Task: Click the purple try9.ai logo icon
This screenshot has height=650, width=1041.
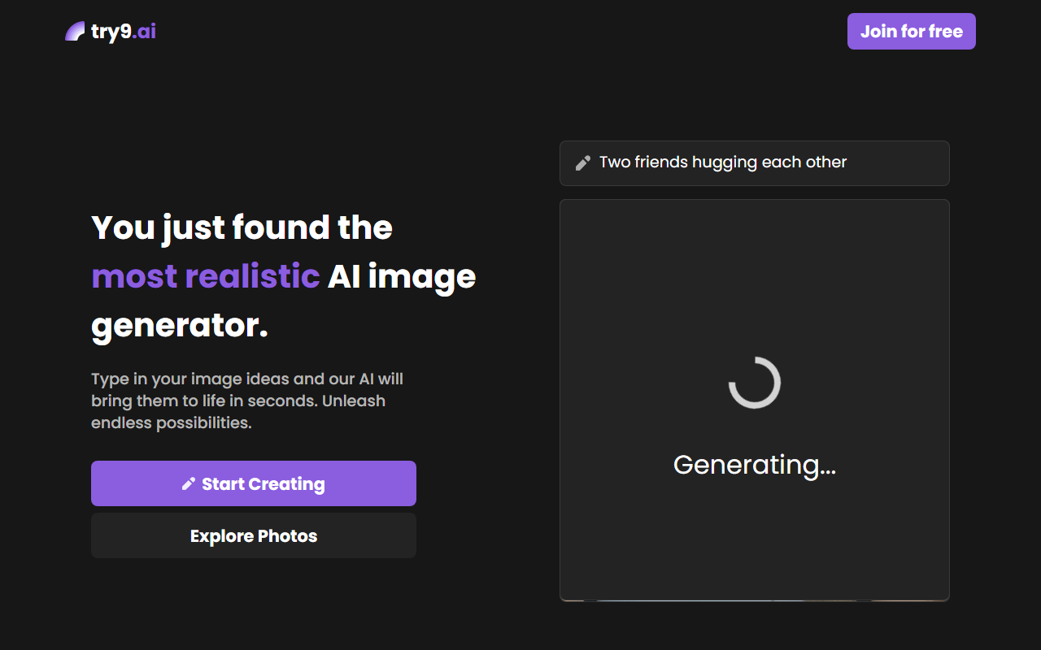Action: click(x=75, y=32)
